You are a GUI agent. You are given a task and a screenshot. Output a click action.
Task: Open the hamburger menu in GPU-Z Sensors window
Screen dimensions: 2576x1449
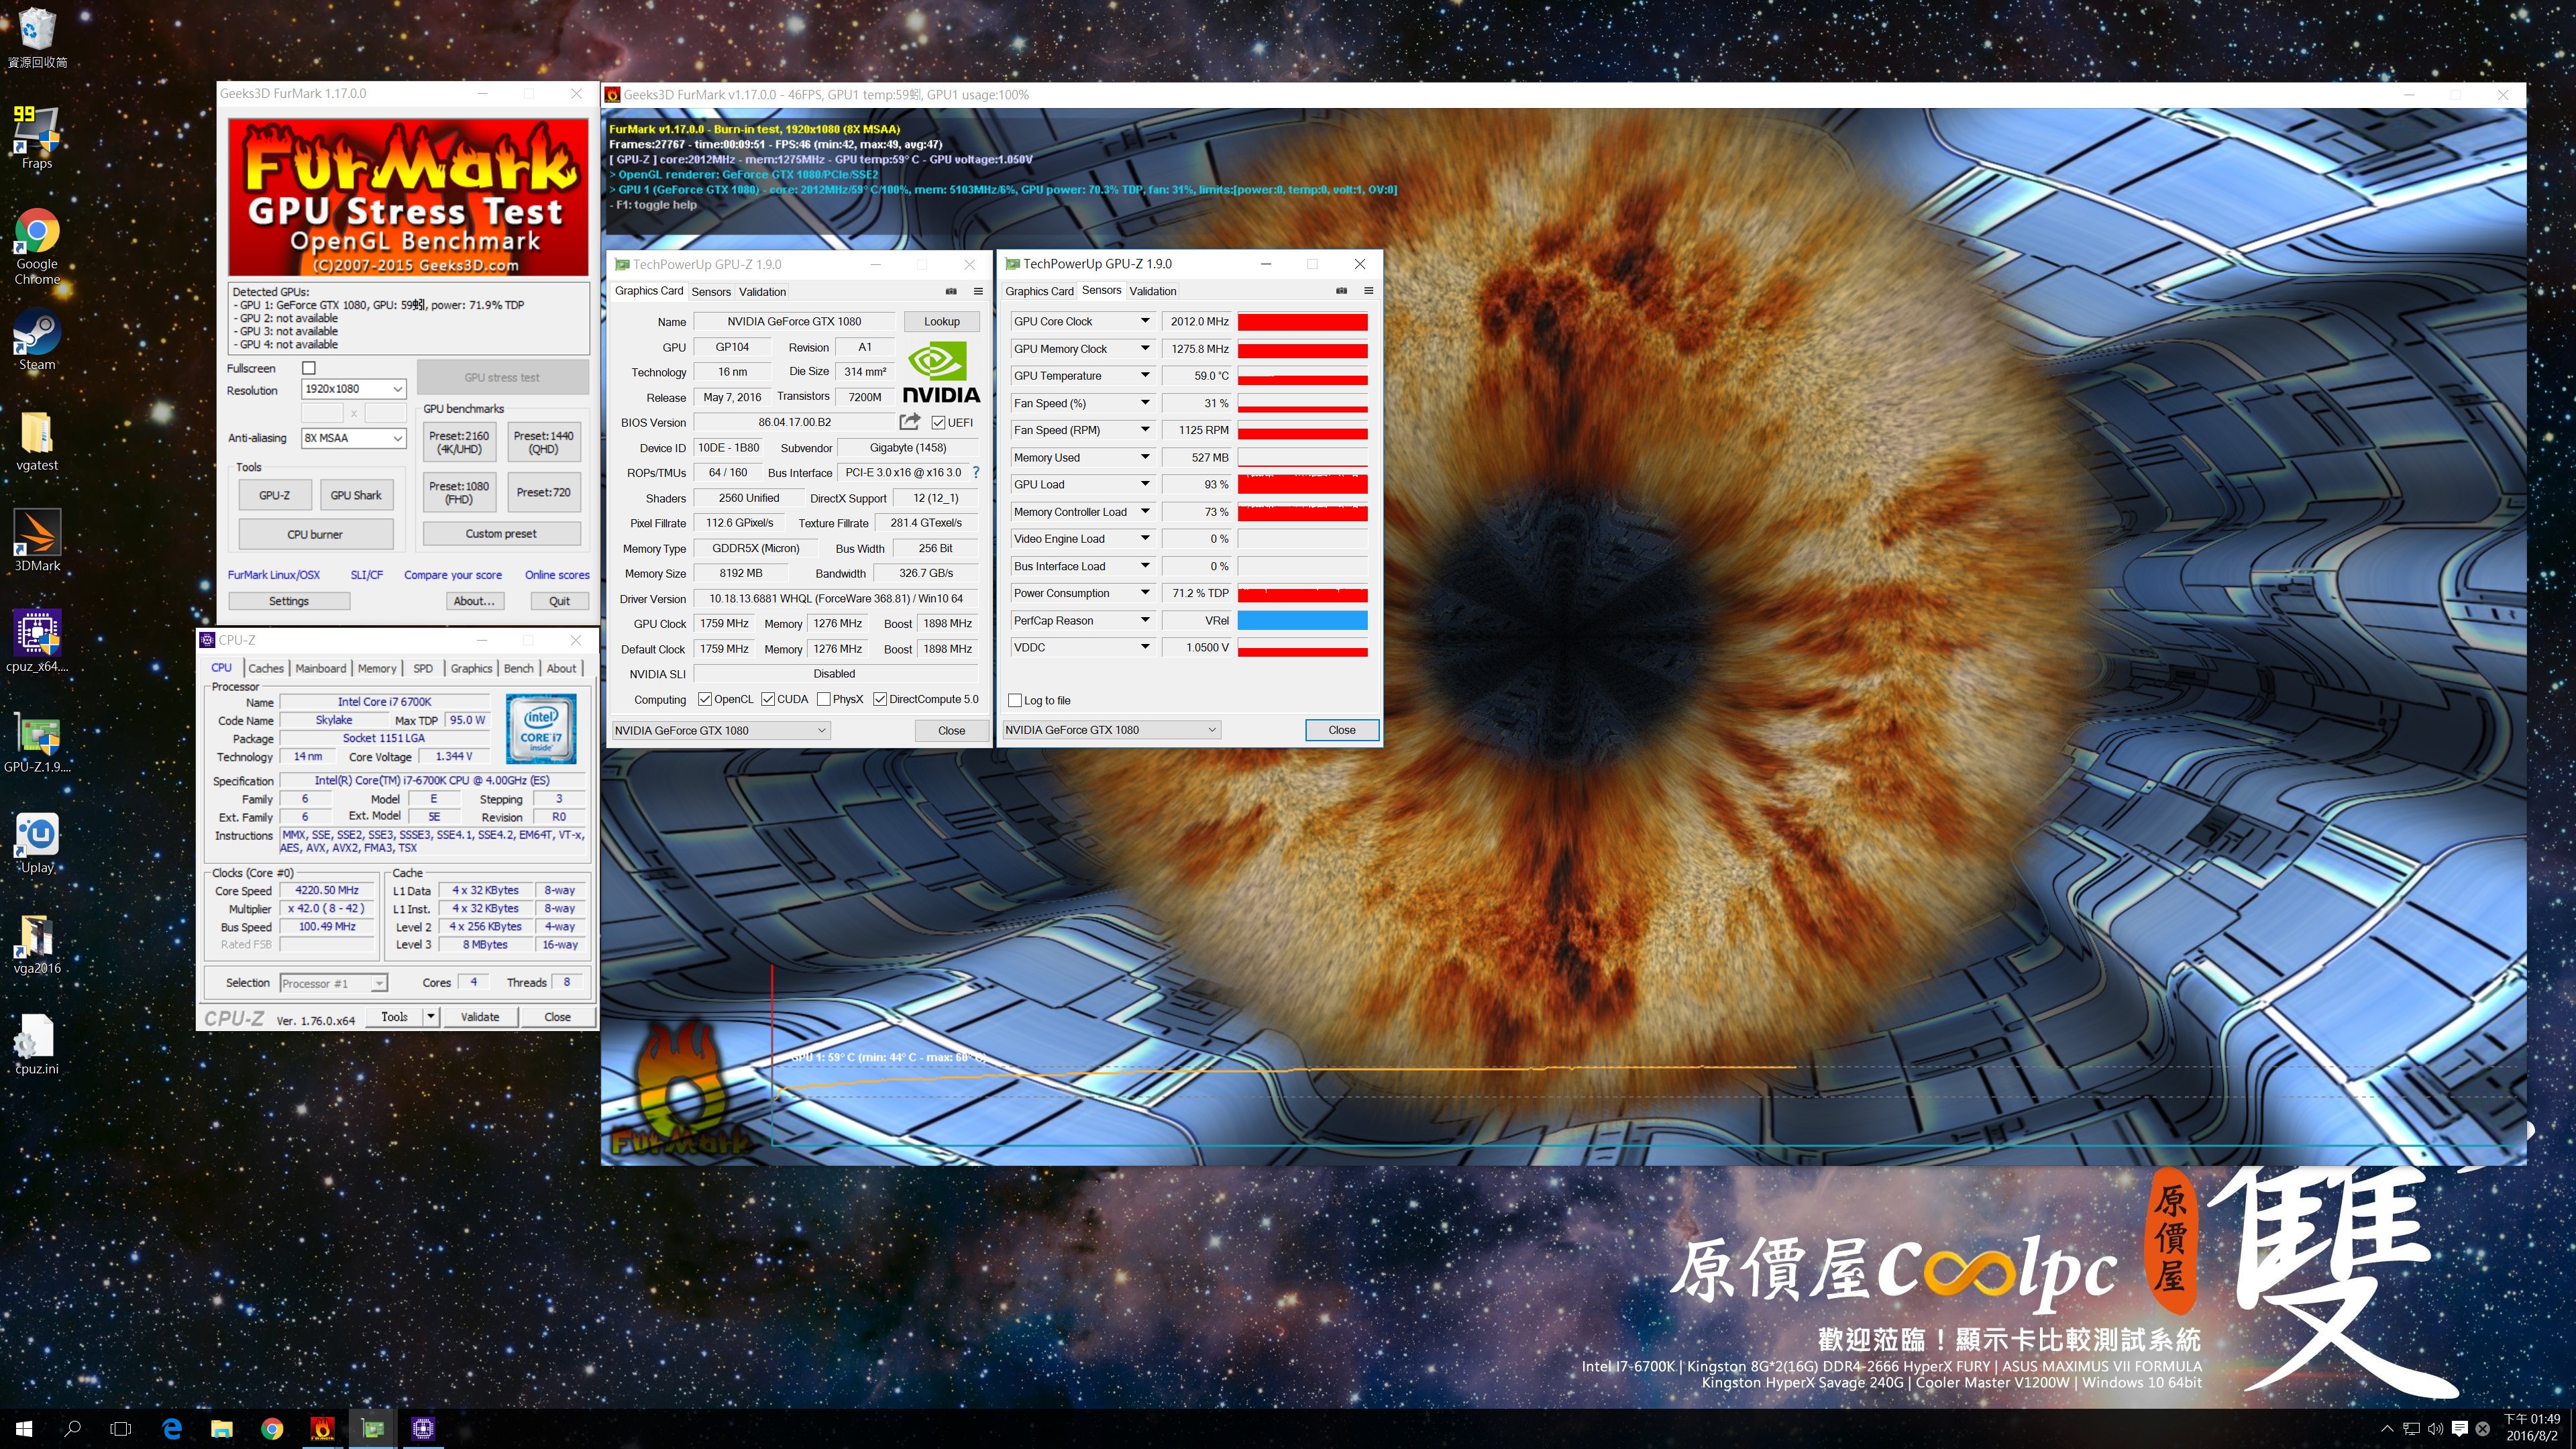tap(1368, 291)
